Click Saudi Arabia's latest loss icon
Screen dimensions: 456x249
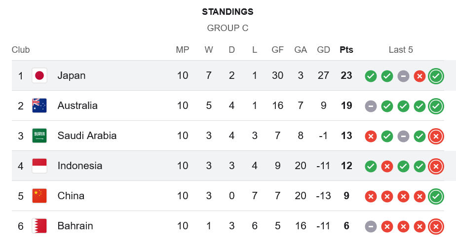[435, 136]
